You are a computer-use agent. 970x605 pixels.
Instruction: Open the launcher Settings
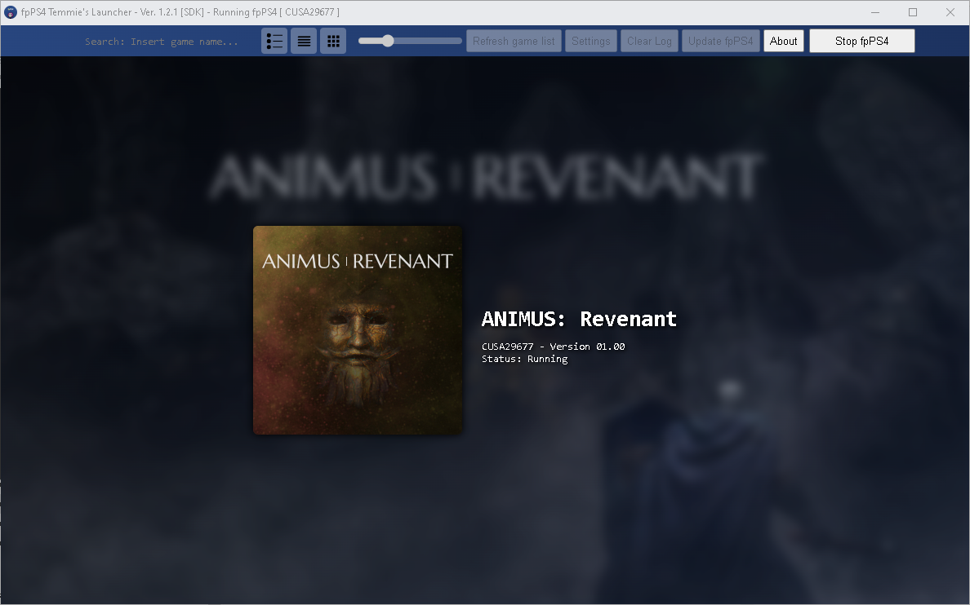pyautogui.click(x=590, y=40)
